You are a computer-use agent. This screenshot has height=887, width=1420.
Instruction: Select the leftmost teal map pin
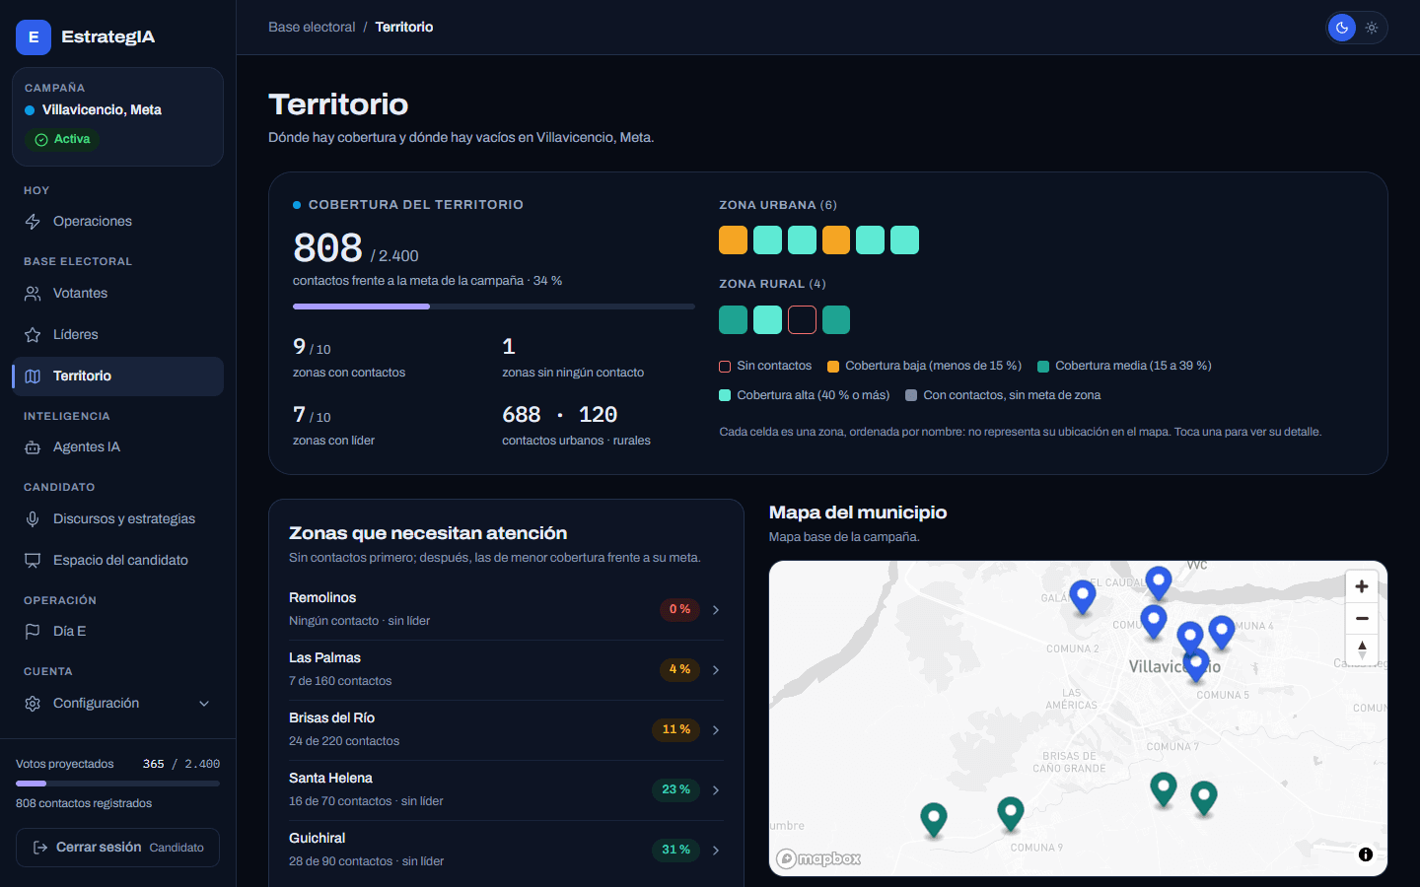coord(934,820)
